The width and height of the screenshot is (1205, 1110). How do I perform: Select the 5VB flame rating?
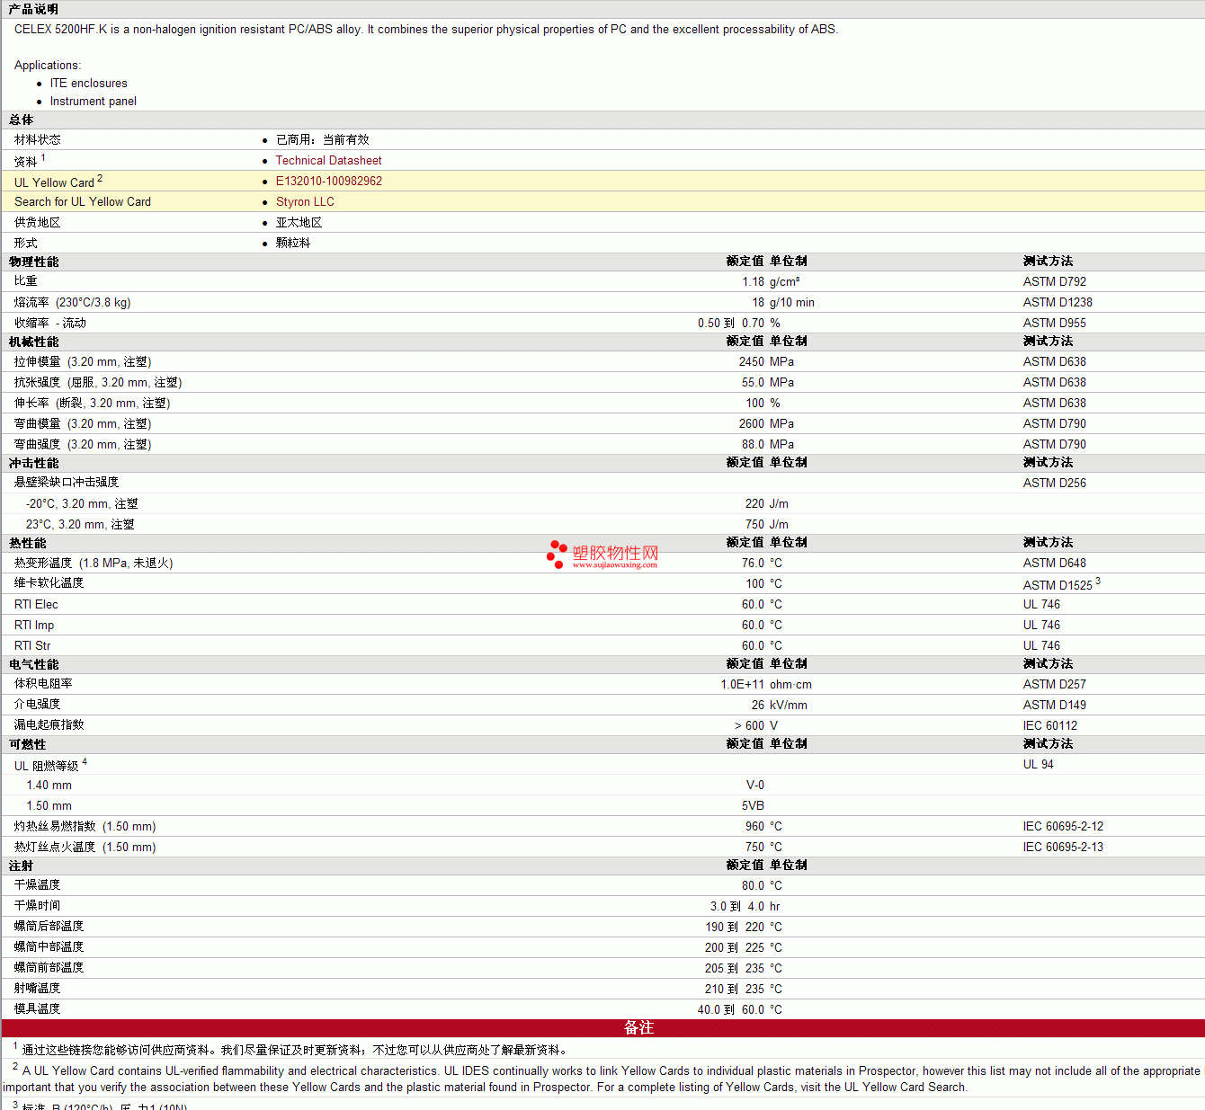[753, 805]
